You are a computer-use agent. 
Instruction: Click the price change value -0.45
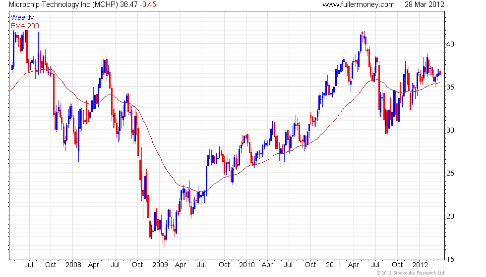(148, 4)
